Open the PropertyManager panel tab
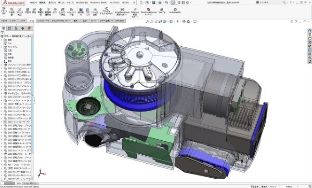The height and width of the screenshot is (188, 312). point(10,28)
